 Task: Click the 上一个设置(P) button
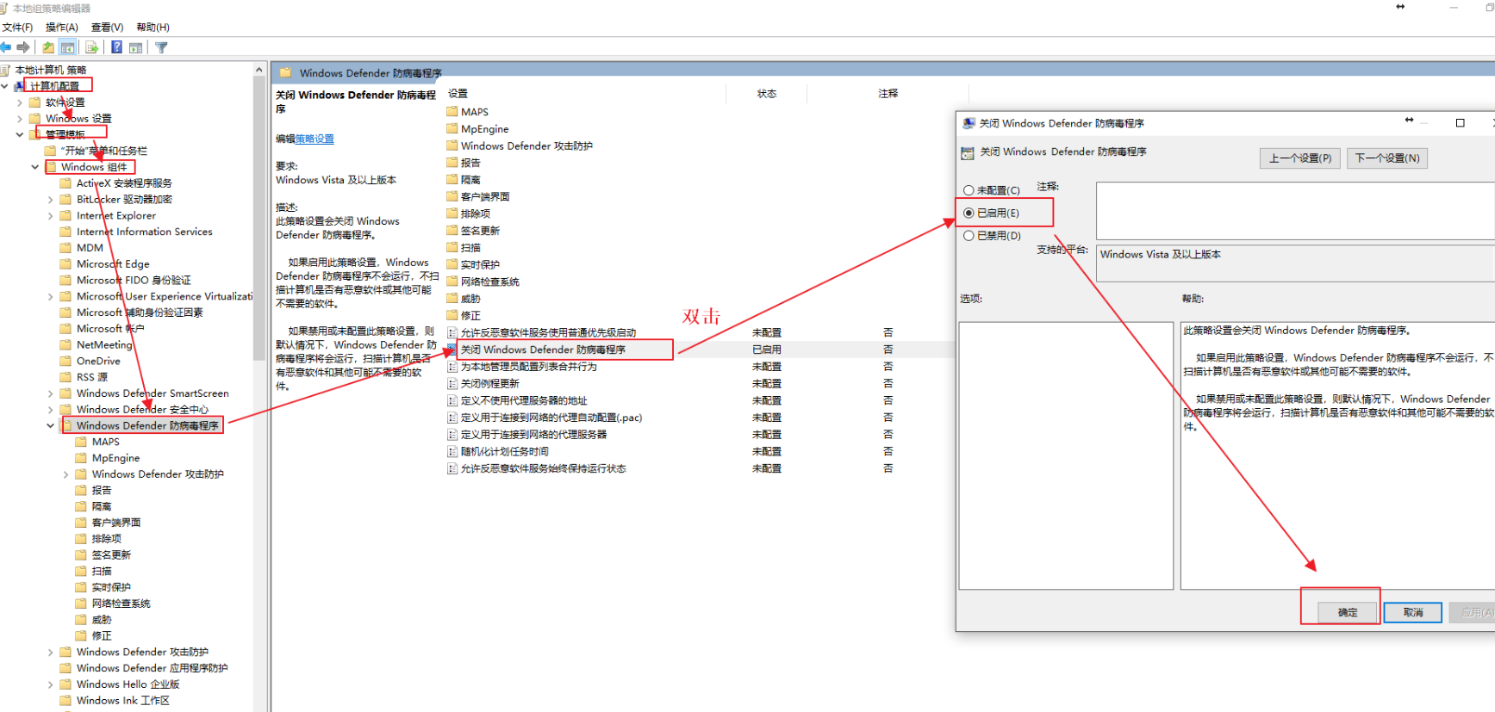tap(1300, 158)
